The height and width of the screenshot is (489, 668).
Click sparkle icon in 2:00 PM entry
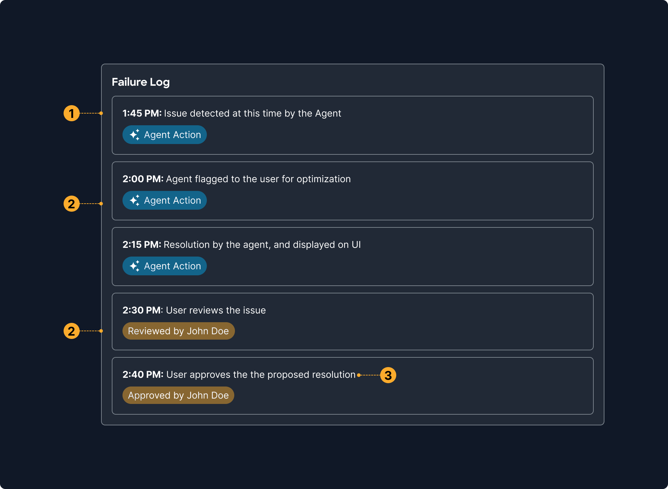pyautogui.click(x=135, y=200)
